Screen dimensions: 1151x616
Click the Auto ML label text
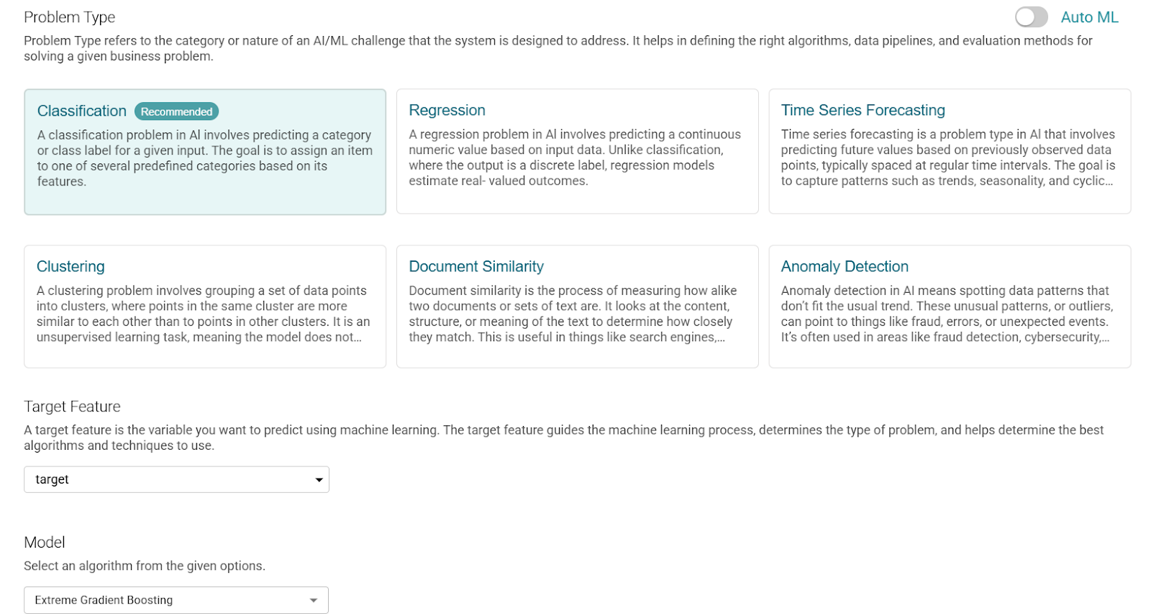[1089, 17]
